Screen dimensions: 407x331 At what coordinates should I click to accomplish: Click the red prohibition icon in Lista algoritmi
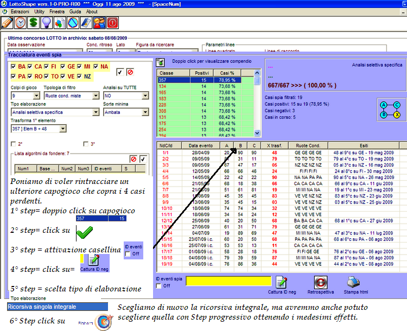click(133, 159)
